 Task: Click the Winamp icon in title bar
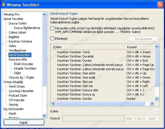[3, 5]
